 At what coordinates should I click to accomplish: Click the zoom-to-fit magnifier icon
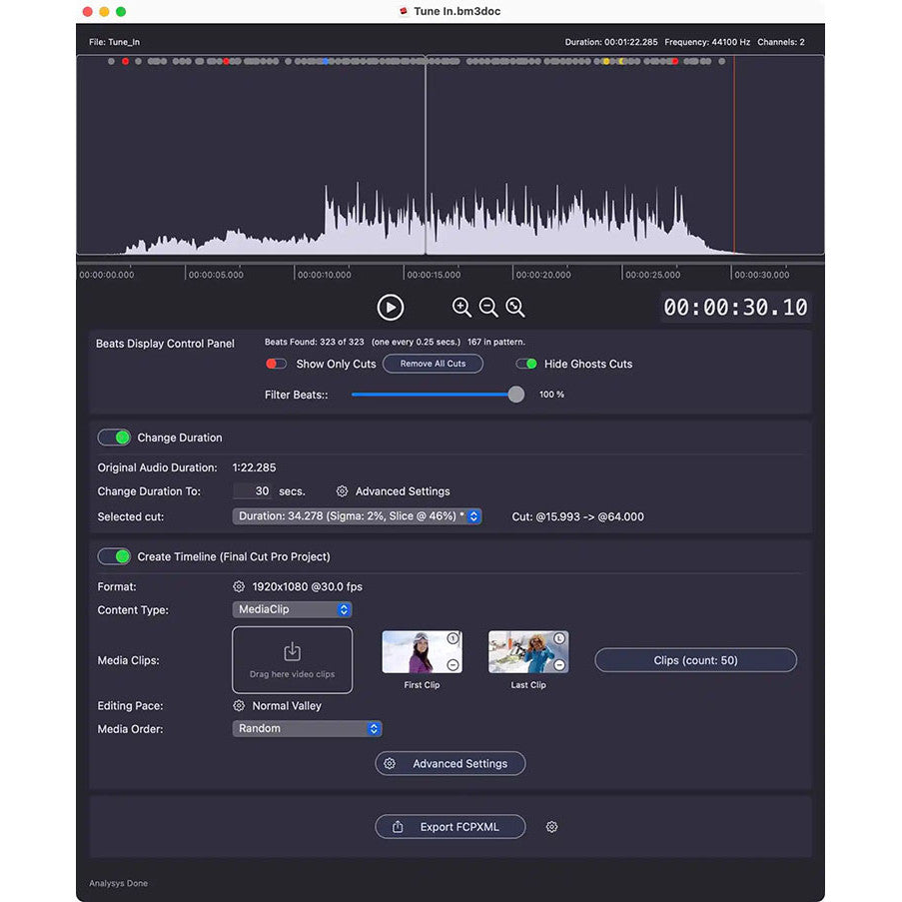coord(515,308)
